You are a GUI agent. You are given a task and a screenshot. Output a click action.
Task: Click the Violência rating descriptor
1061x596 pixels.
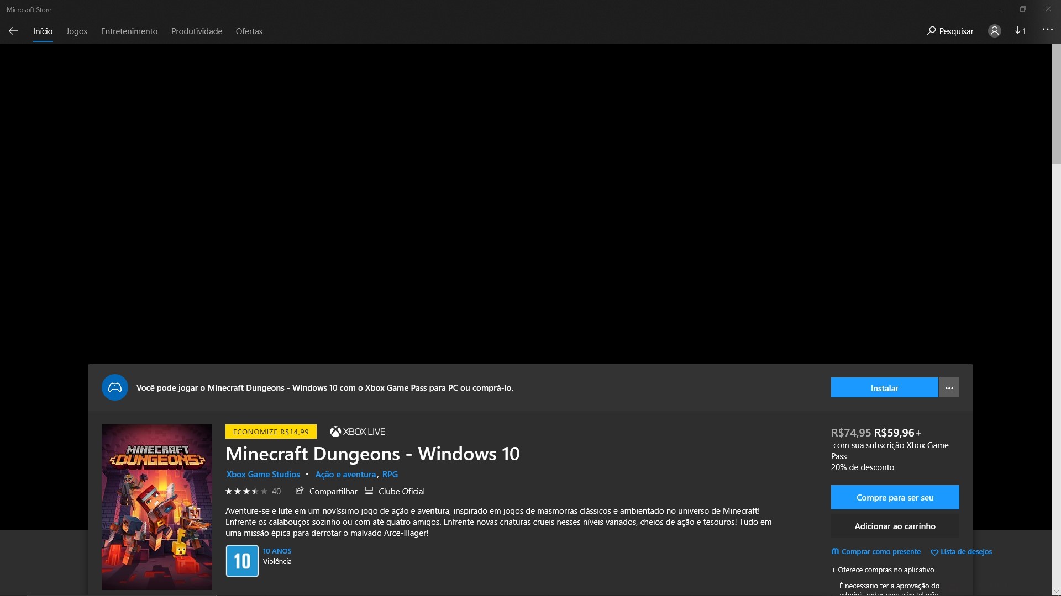click(277, 562)
